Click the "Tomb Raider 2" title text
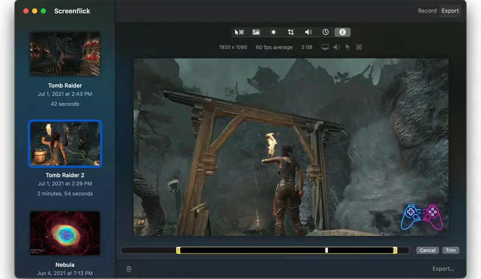Image resolution: width=481 pixels, height=279 pixels. [64, 175]
